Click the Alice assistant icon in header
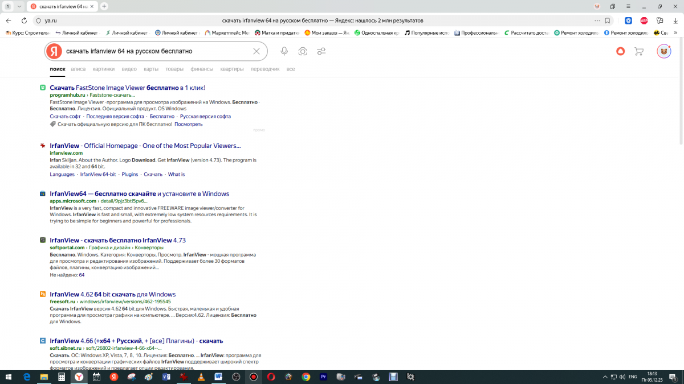Screen dimensions: 684x384 [621, 51]
